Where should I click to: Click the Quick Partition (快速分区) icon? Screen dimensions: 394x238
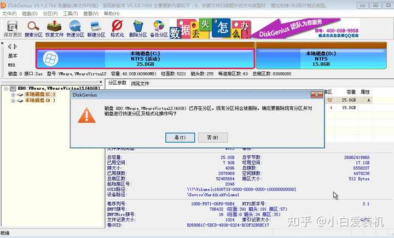point(75,29)
